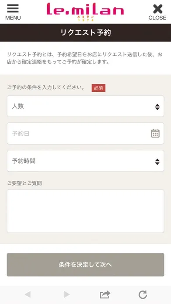Click the リクエスト予約 header bar

[85, 33]
